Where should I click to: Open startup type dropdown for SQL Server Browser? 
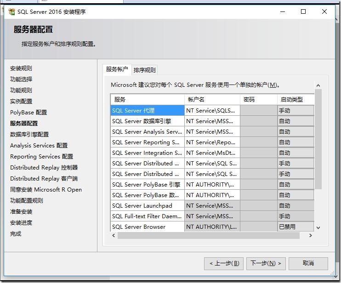pos(296,226)
